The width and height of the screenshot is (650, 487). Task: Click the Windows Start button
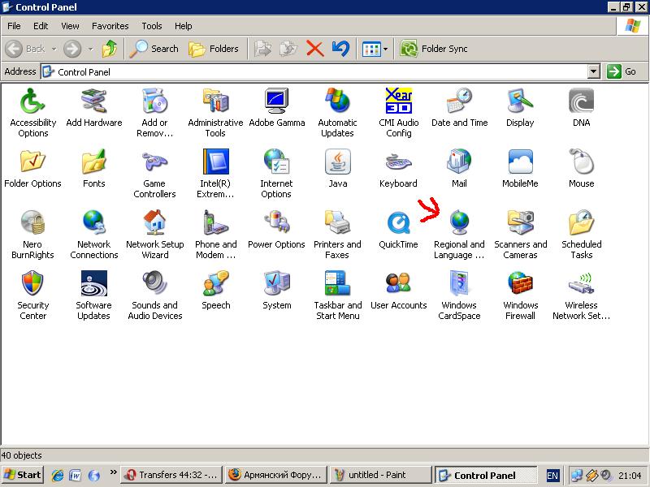(x=23, y=475)
